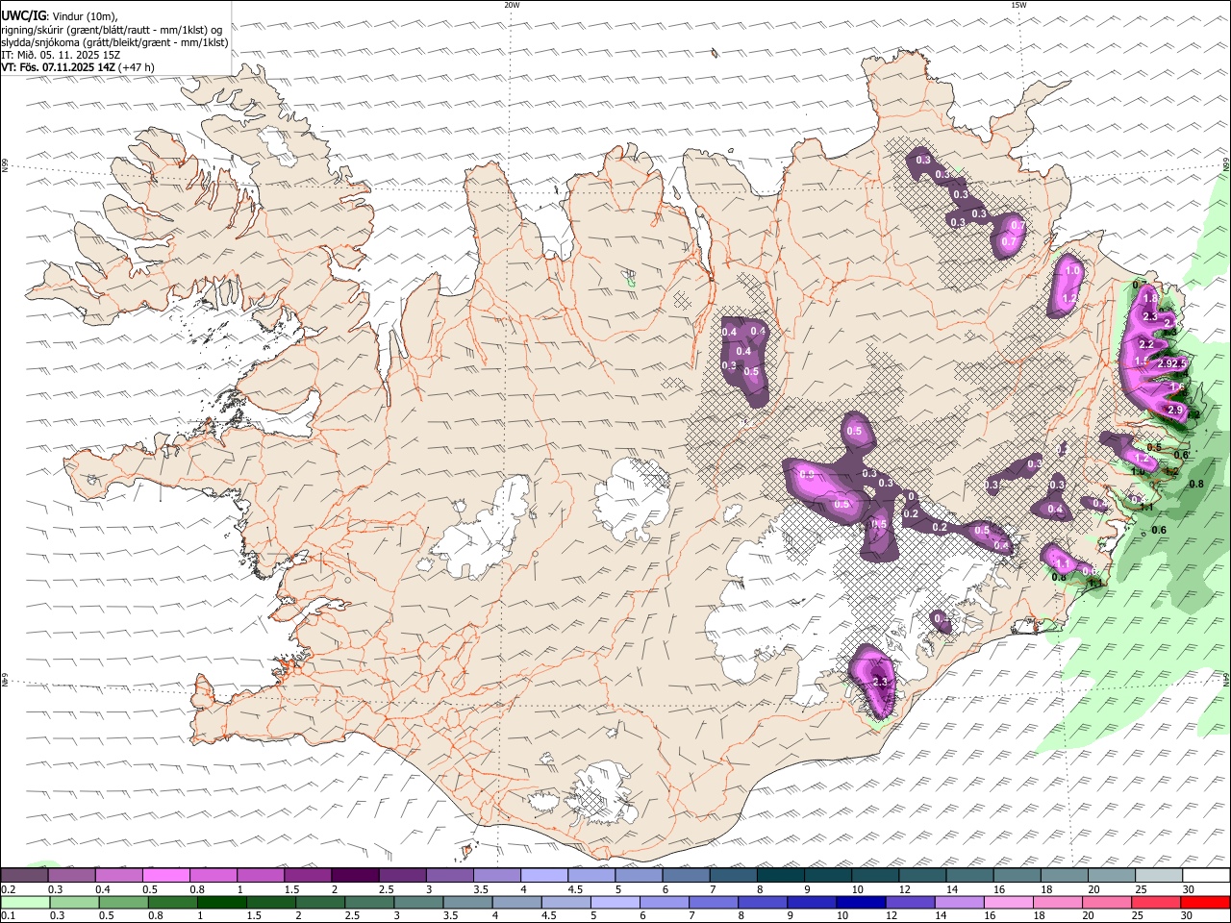Image resolution: width=1231 pixels, height=923 pixels.
Task: Select the upper snow-scale swatch between 0.8 and 1
Action: pyautogui.click(x=213, y=875)
